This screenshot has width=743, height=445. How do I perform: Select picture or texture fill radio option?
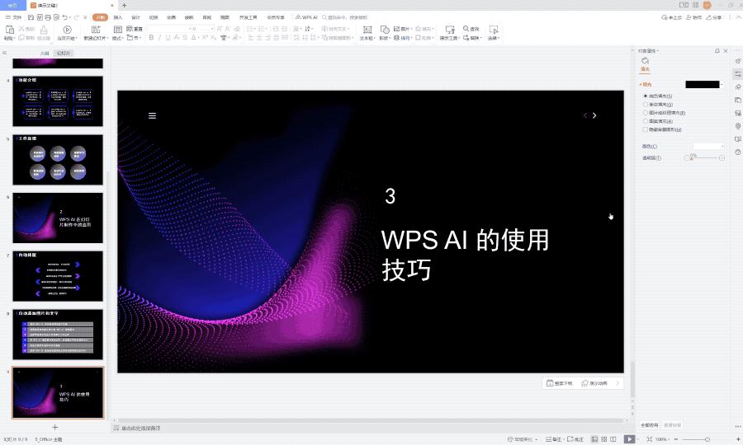pos(646,113)
